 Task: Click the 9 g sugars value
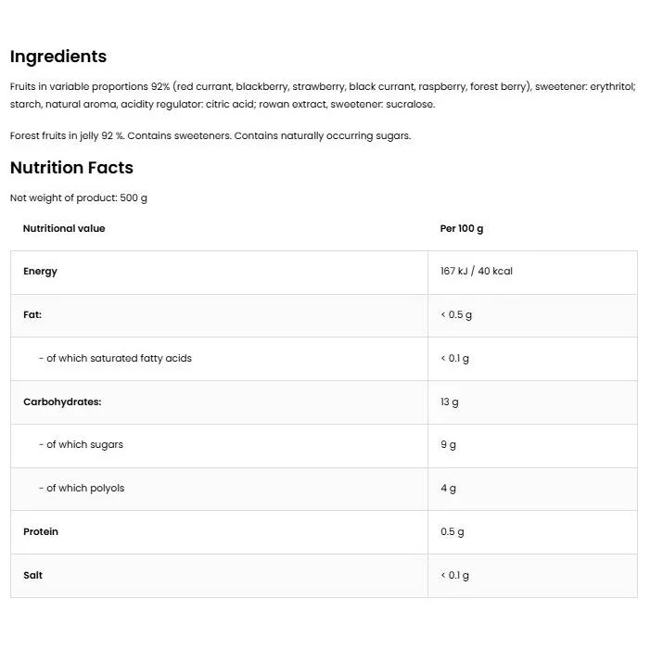click(x=448, y=445)
